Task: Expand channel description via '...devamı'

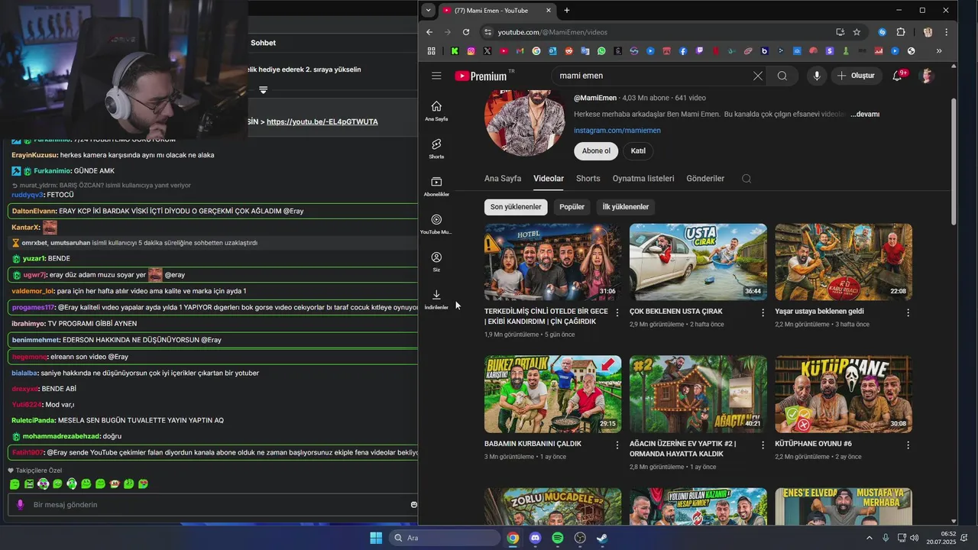Action: click(x=865, y=114)
